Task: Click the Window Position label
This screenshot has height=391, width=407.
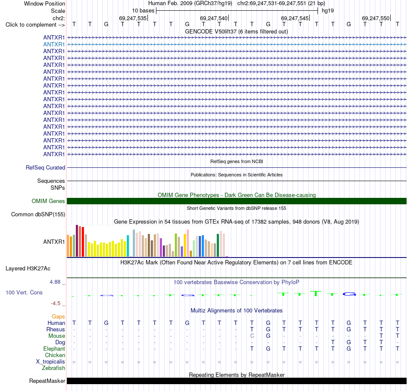Action: pos(45,3)
